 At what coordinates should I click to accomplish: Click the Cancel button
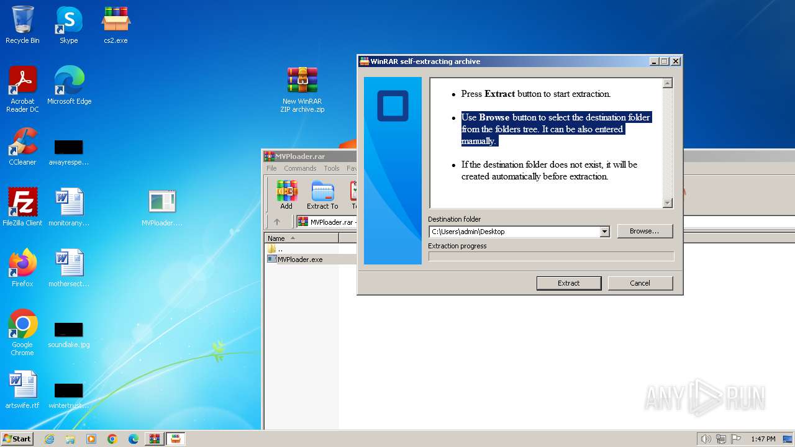640,283
